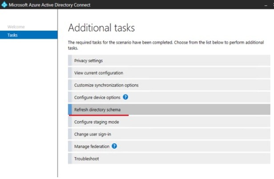Choose Configure device options task
The width and height of the screenshot is (274, 179).
click(98, 97)
